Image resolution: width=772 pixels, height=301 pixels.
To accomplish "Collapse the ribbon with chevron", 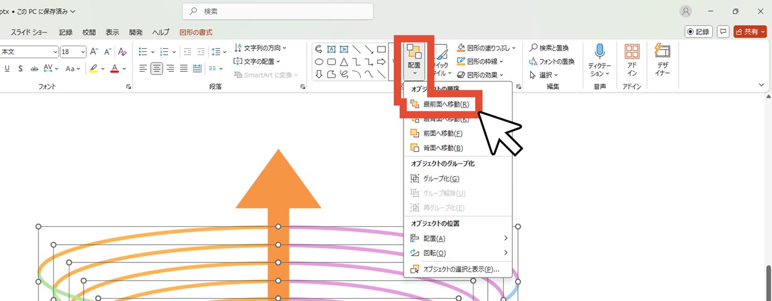I will [761, 85].
